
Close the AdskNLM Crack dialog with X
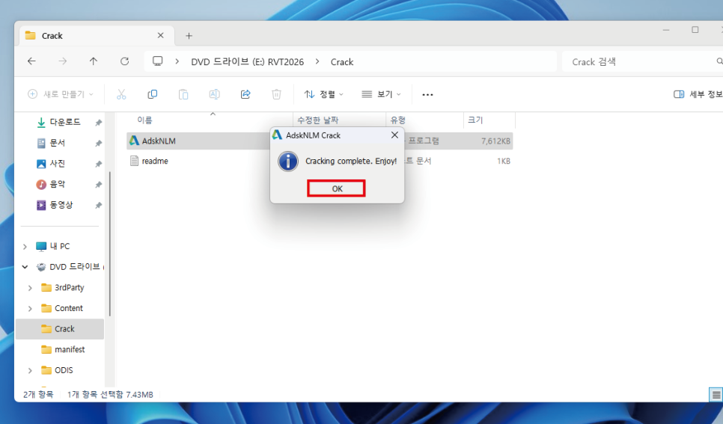click(x=394, y=135)
